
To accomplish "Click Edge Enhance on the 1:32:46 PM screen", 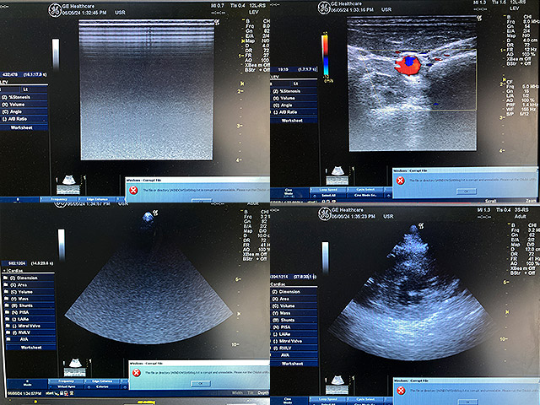I will (x=100, y=199).
